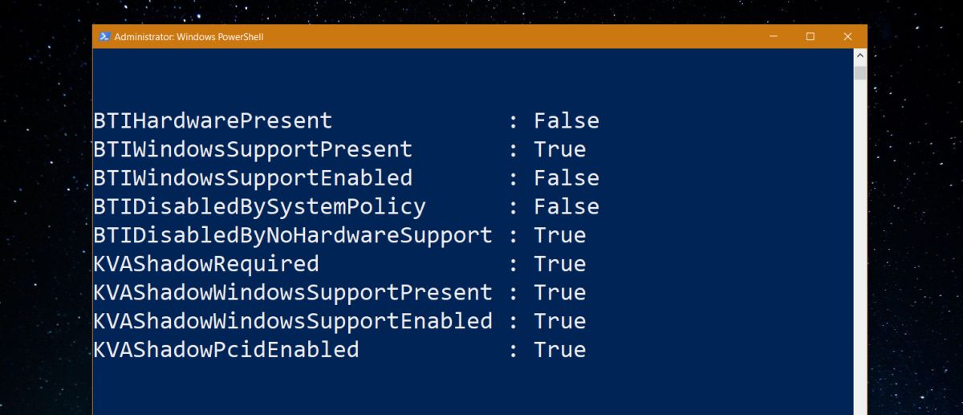Viewport: 963px width, 415px height.
Task: Close the Administrator PowerShell window
Action: (848, 37)
